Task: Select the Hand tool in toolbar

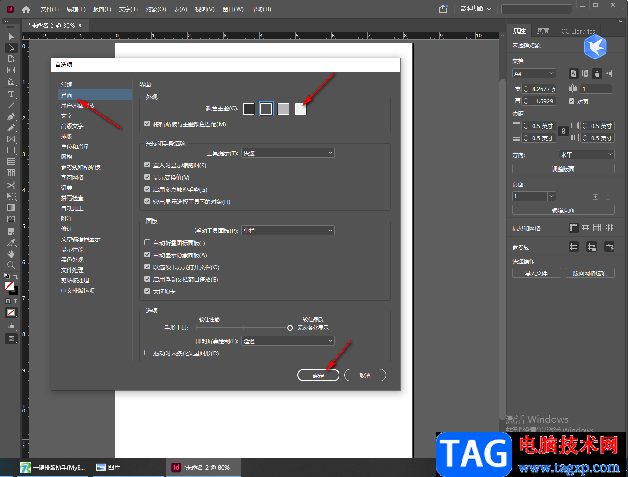Action: tap(11, 254)
